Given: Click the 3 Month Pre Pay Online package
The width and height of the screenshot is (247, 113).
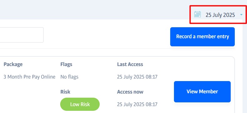Looking at the screenshot, I should pos(29,77).
